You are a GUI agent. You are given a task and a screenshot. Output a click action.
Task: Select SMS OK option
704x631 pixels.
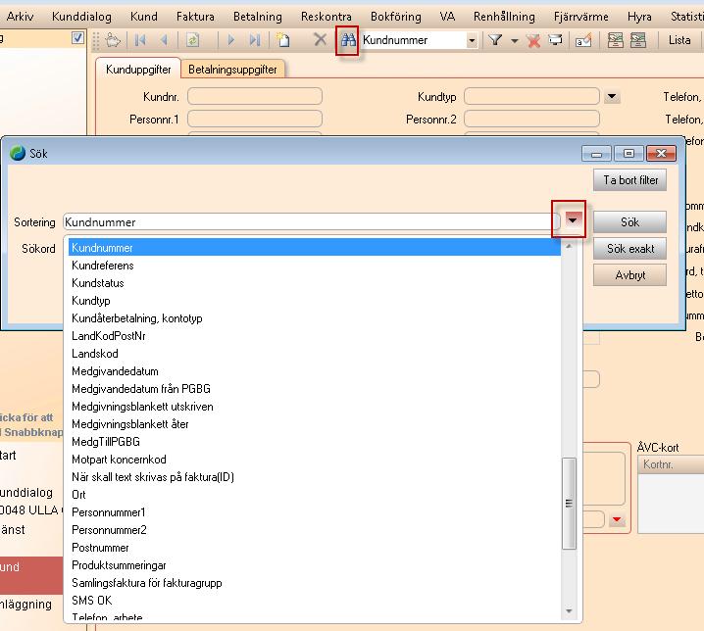315,601
